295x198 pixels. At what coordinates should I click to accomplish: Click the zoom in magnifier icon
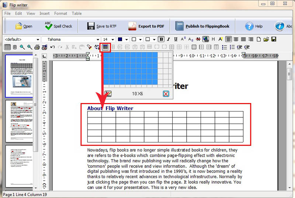click(x=29, y=47)
